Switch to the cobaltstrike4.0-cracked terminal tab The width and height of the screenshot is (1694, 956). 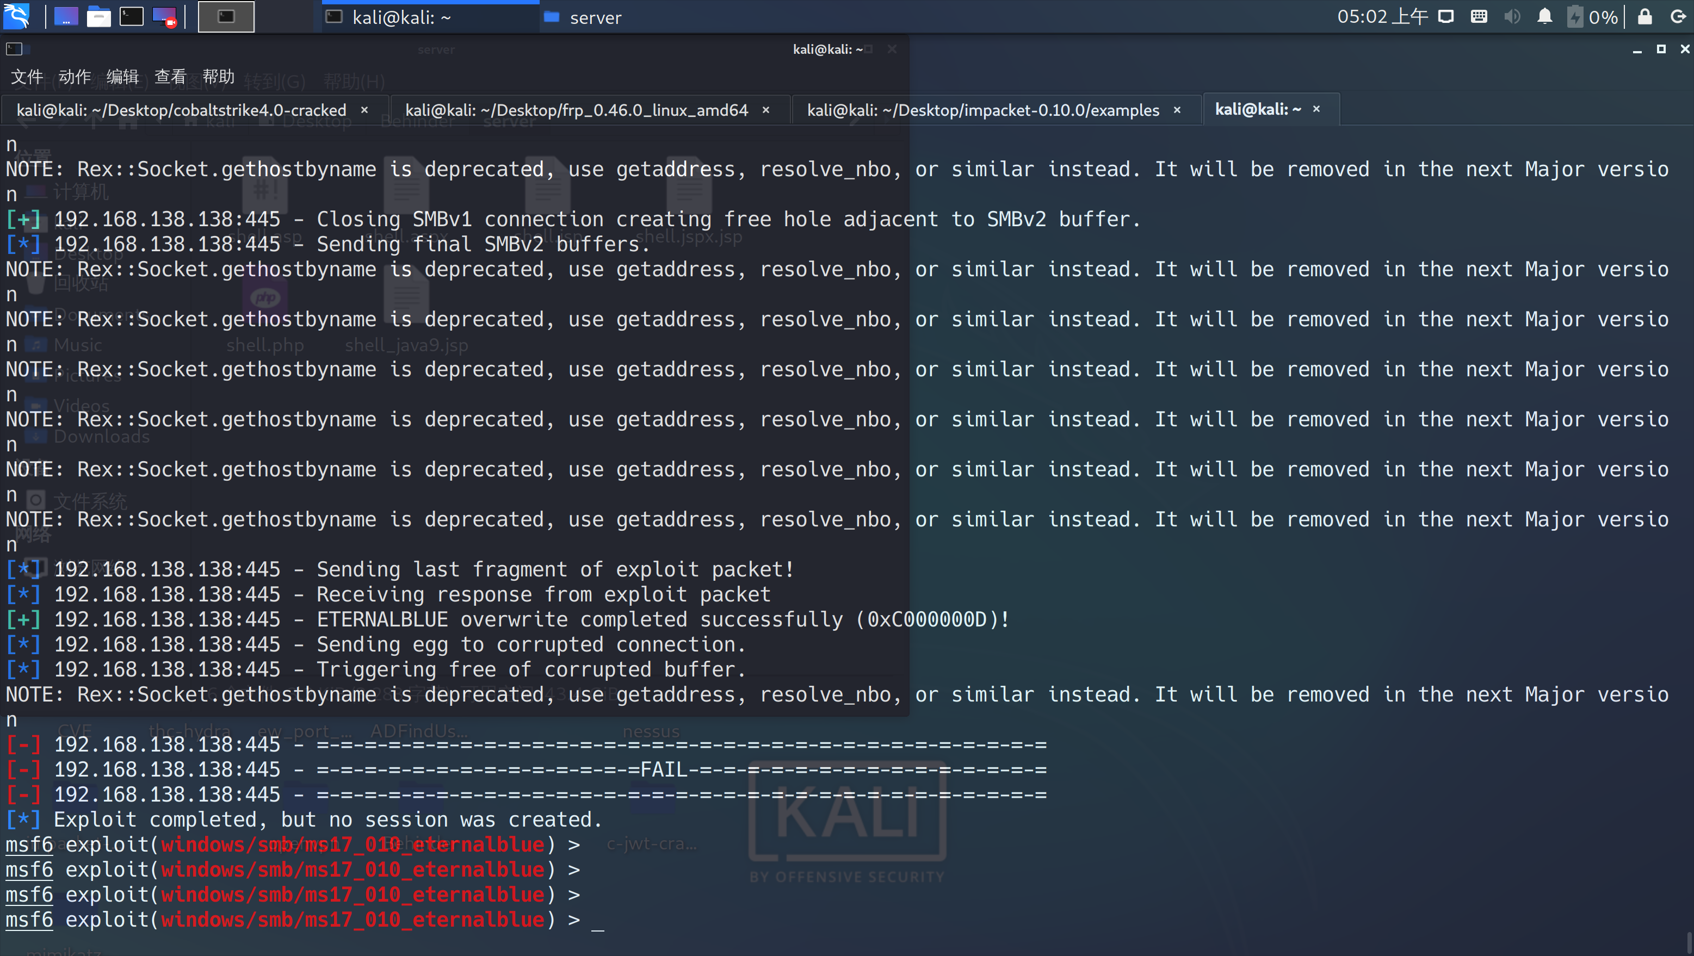click(182, 110)
